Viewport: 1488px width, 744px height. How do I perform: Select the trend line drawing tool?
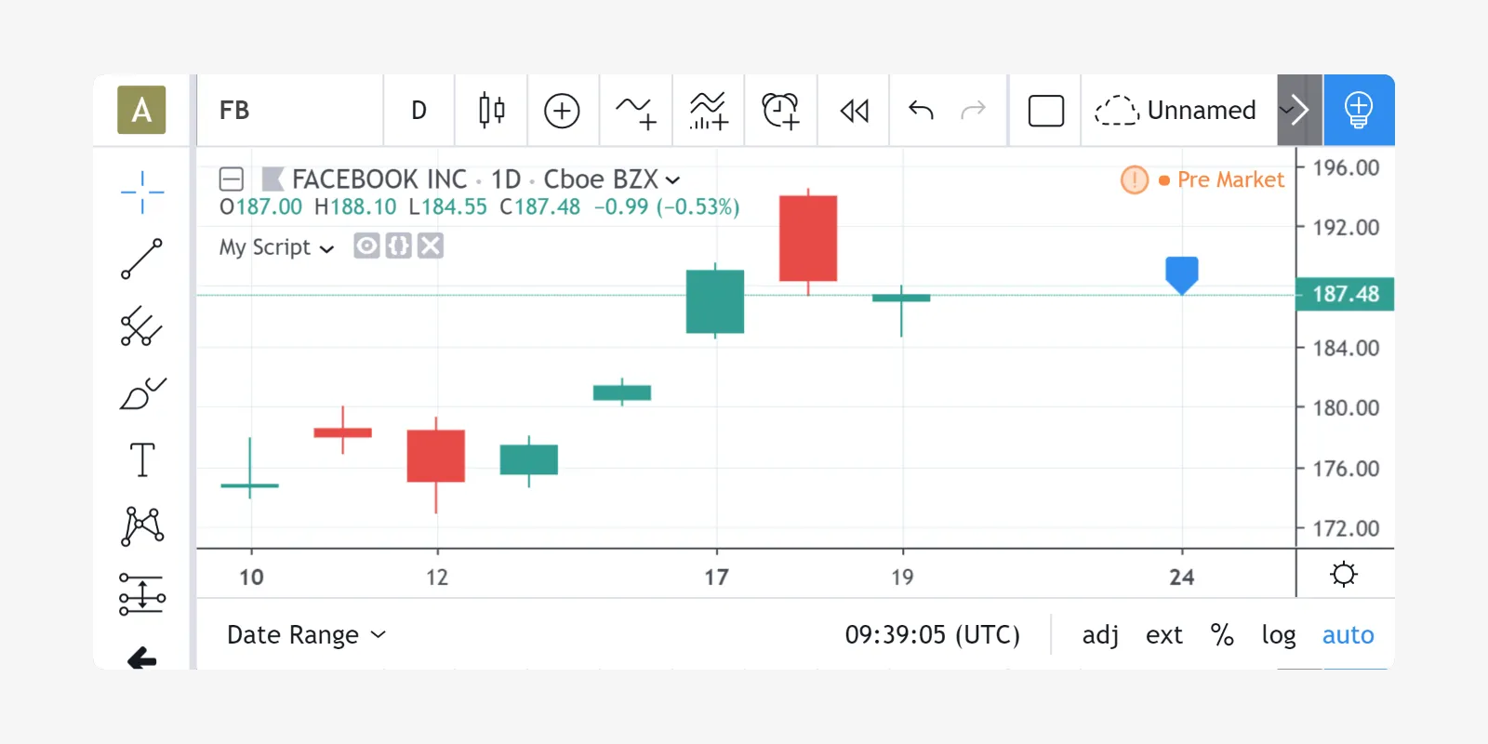(x=141, y=259)
